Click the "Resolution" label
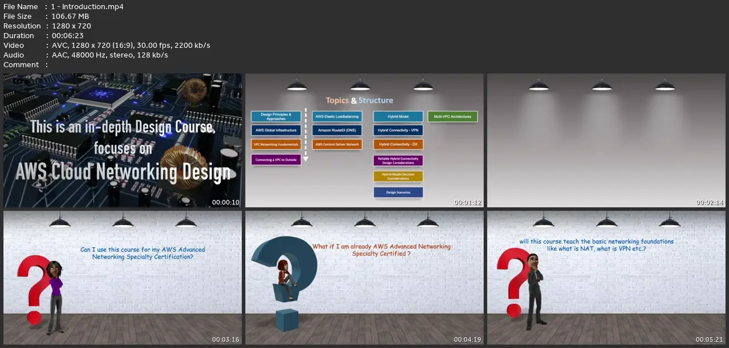Screen dimensions: 729x348 coord(22,26)
